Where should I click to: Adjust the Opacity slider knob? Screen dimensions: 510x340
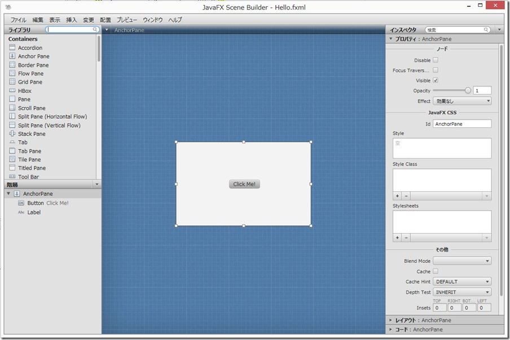(x=468, y=90)
